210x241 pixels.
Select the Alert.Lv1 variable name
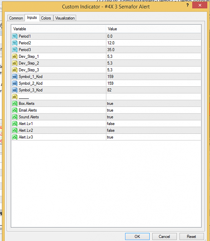(x=26, y=123)
